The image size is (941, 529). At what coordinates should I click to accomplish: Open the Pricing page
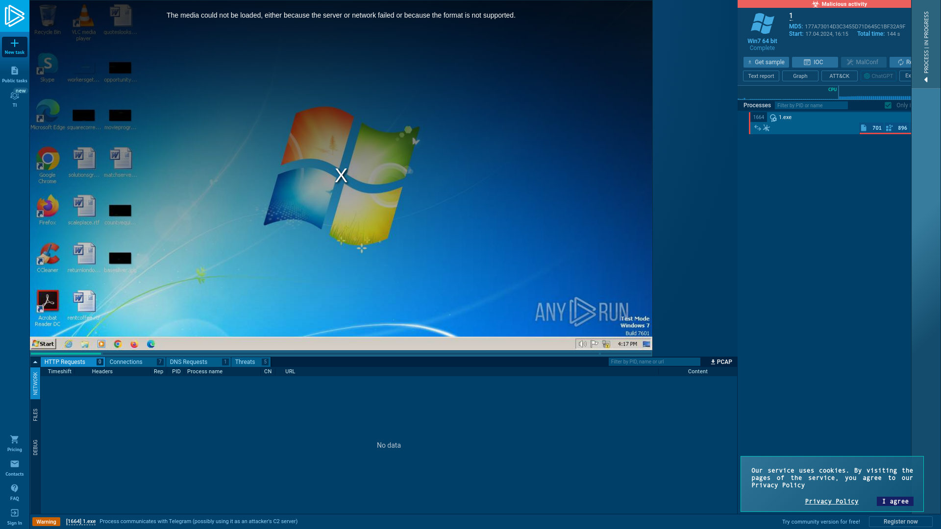15,443
